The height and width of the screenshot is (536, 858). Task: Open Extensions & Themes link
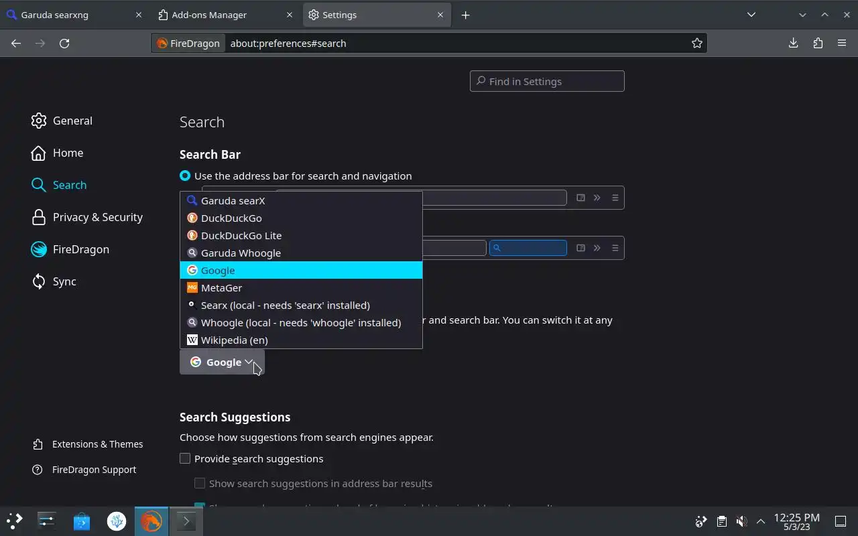coord(88,444)
